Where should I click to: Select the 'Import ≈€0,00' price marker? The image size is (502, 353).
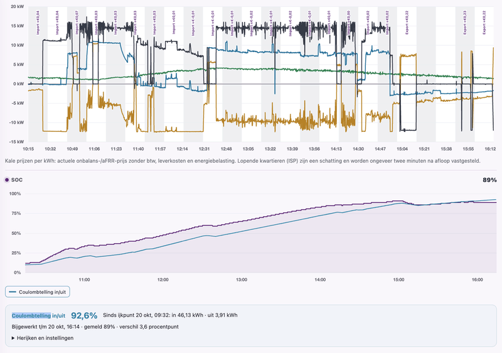(348, 23)
